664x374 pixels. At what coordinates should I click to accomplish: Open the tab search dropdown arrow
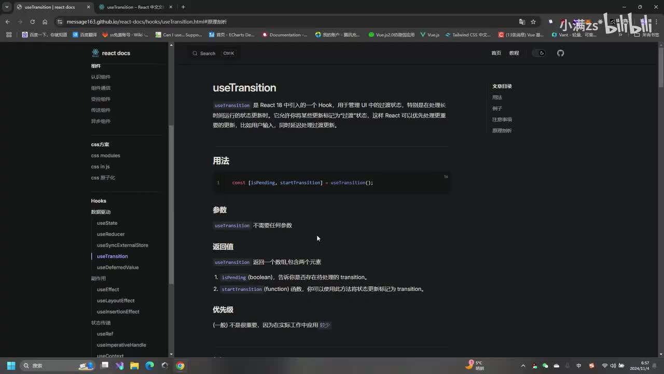6,7
